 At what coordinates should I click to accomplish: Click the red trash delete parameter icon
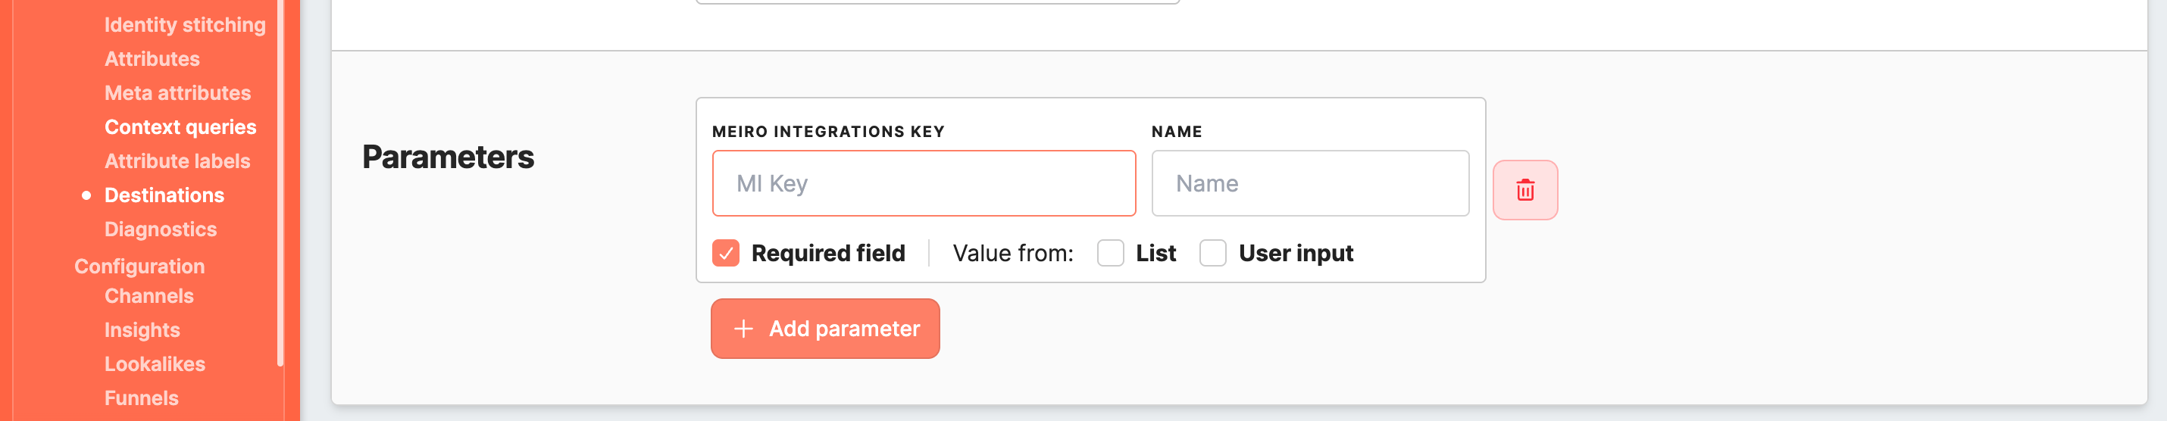pos(1524,190)
